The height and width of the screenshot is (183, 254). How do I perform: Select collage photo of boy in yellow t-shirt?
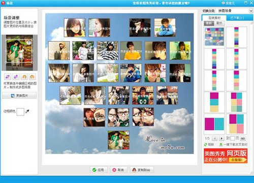(x=131, y=51)
